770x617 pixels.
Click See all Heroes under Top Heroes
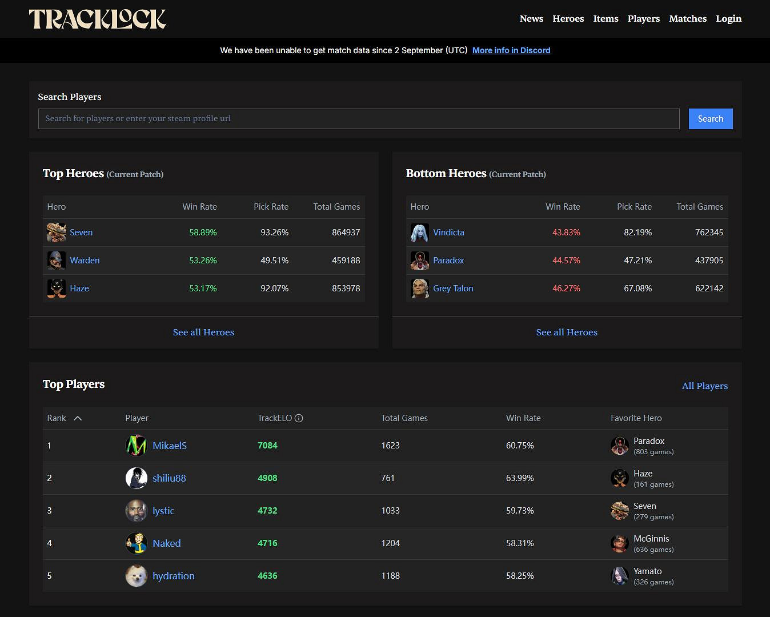203,332
